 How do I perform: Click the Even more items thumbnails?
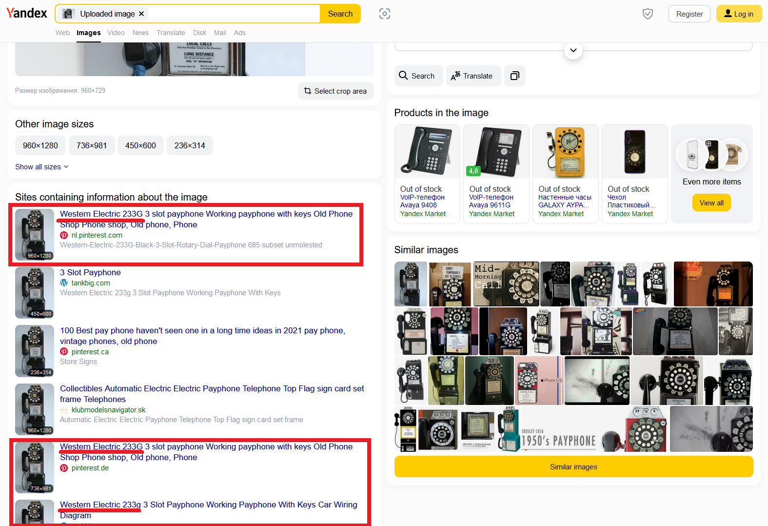[712, 154]
